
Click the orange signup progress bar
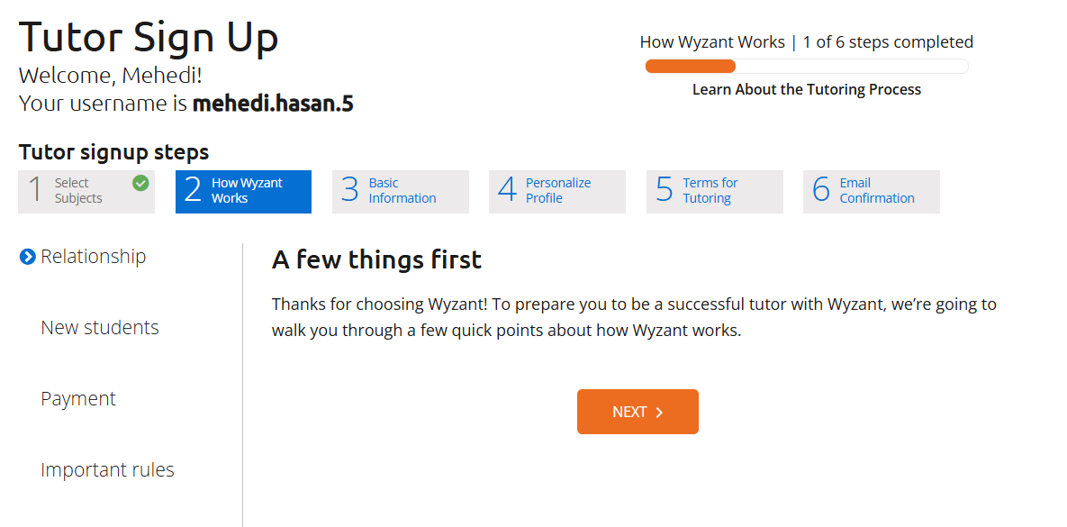click(x=807, y=66)
